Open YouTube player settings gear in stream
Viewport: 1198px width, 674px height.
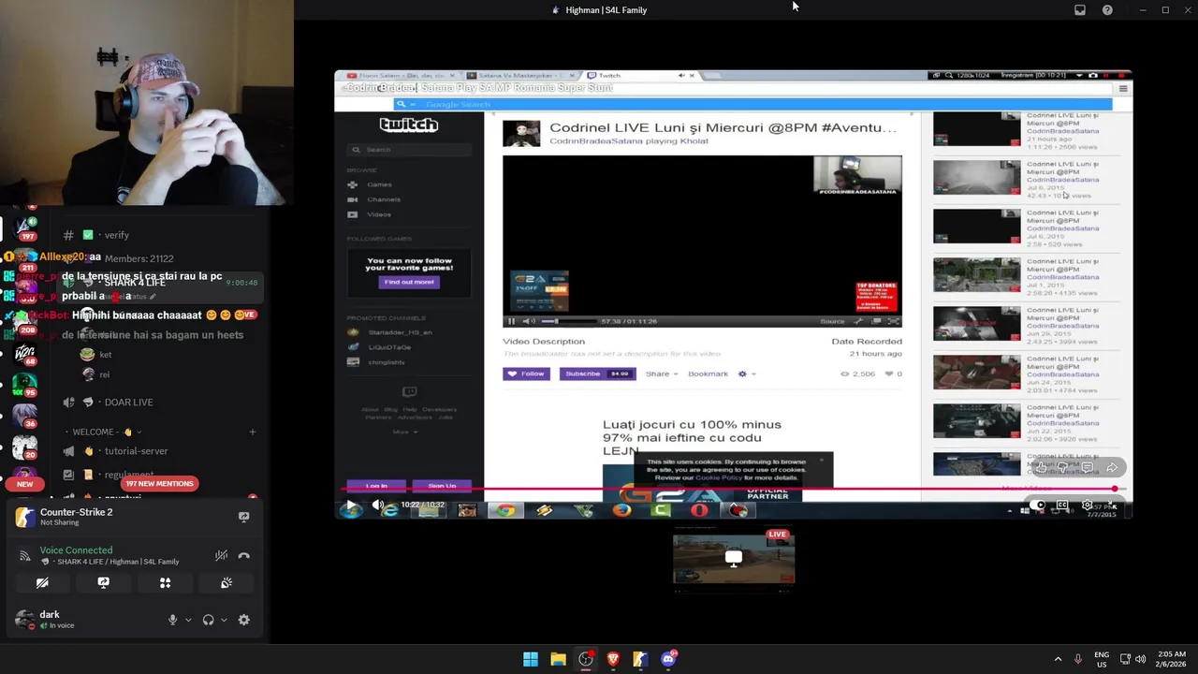[1087, 505]
